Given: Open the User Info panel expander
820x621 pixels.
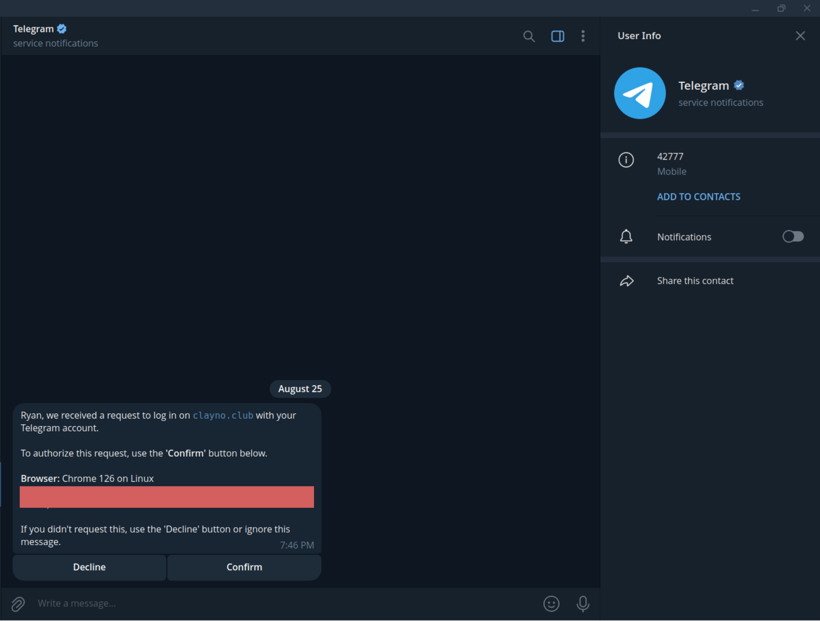Looking at the screenshot, I should 558,35.
